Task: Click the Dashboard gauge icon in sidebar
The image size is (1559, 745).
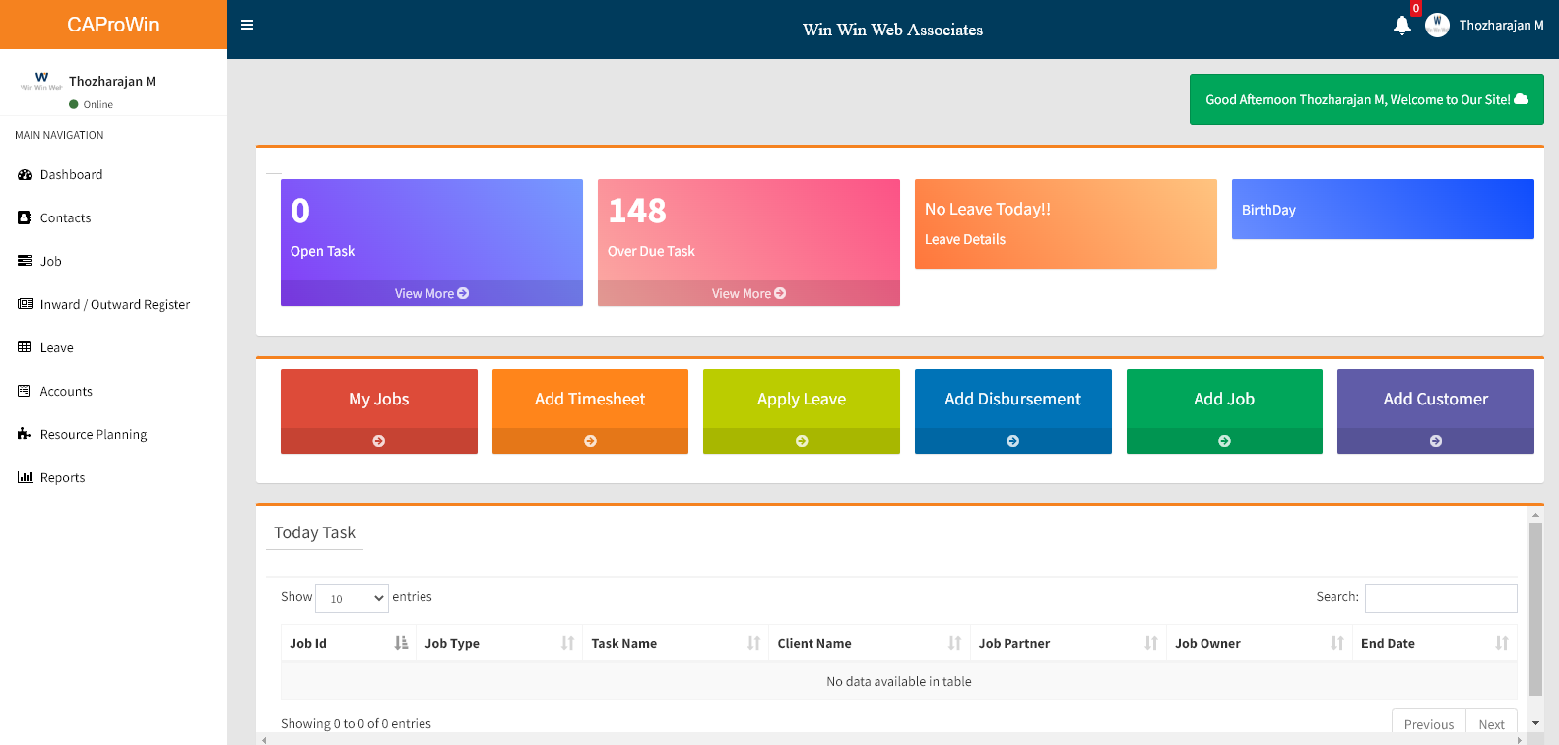Action: pyautogui.click(x=25, y=175)
